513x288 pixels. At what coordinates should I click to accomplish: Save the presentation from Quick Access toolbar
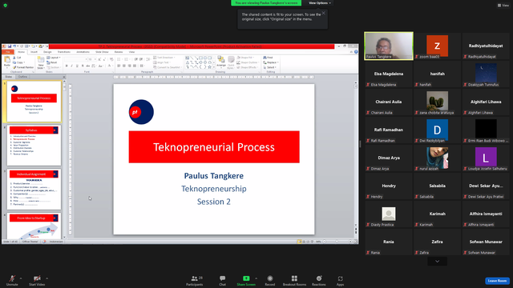pyautogui.click(x=10, y=46)
